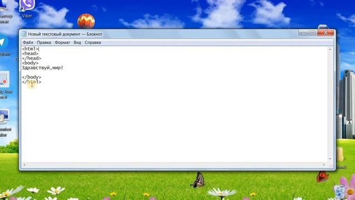Click the opening <html> tag line

pyautogui.click(x=30, y=49)
